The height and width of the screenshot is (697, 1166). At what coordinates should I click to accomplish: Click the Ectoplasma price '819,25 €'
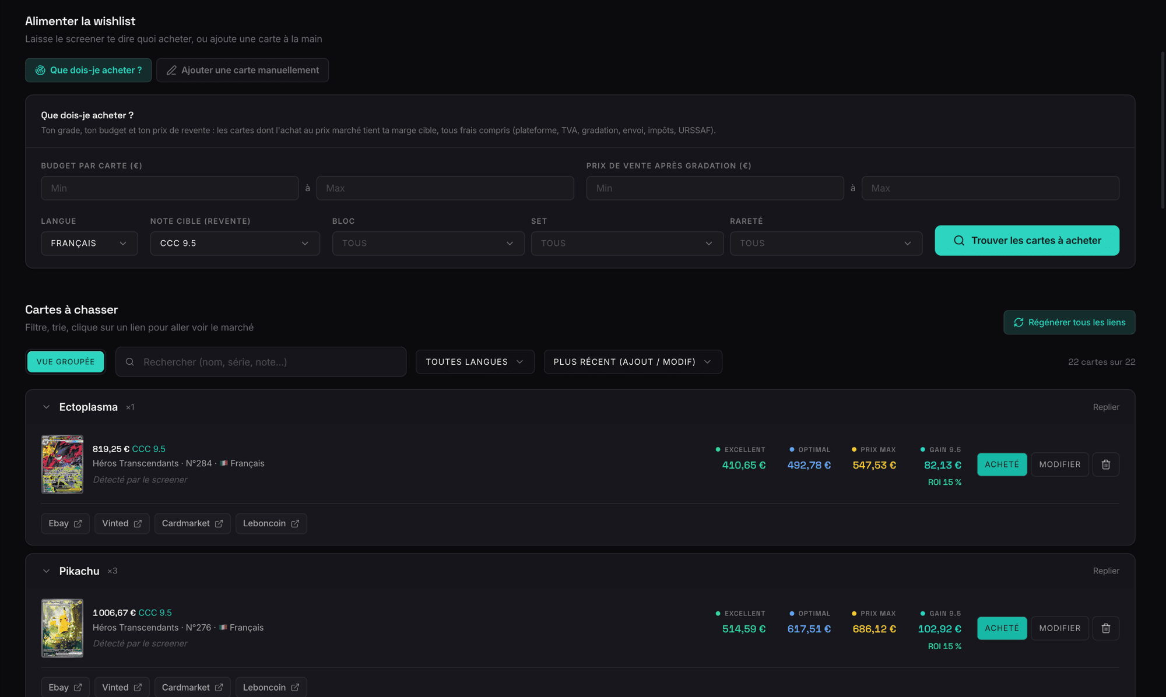click(111, 449)
